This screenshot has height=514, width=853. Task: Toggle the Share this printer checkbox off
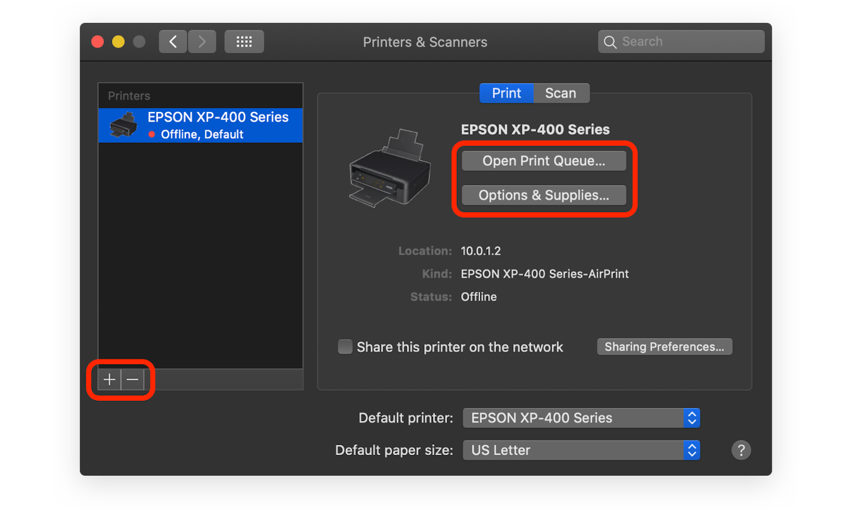(345, 347)
